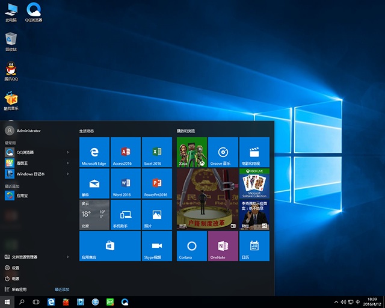Click the Windows Start button on the taskbar
This screenshot has height=308, width=385.
[7, 301]
